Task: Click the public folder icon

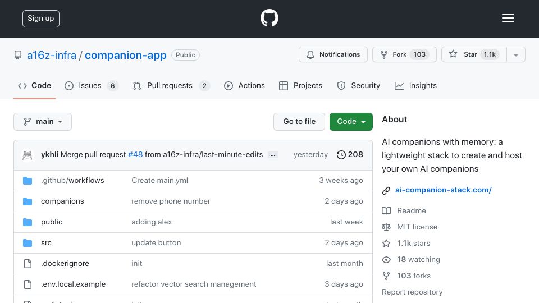Action: point(28,222)
